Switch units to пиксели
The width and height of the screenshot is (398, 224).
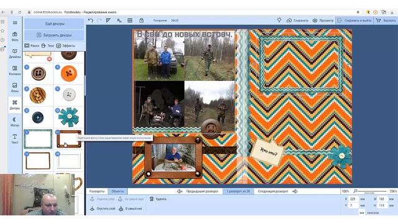tap(373, 213)
